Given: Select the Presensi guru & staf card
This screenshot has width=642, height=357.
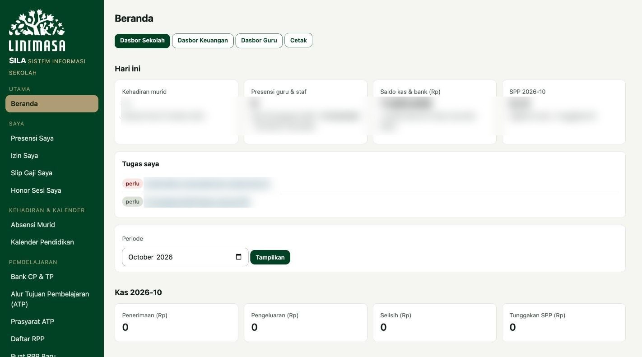Looking at the screenshot, I should point(306,112).
